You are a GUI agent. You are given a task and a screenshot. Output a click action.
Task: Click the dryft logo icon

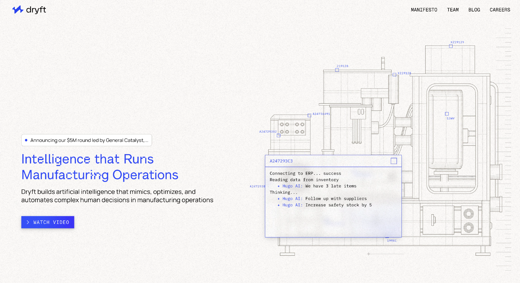18,10
